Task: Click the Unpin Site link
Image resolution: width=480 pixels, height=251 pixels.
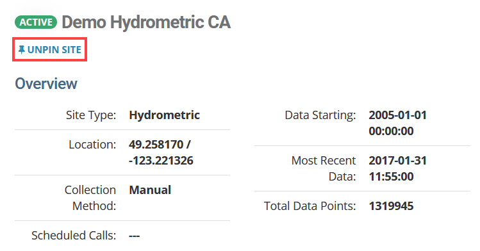Action: pos(50,50)
